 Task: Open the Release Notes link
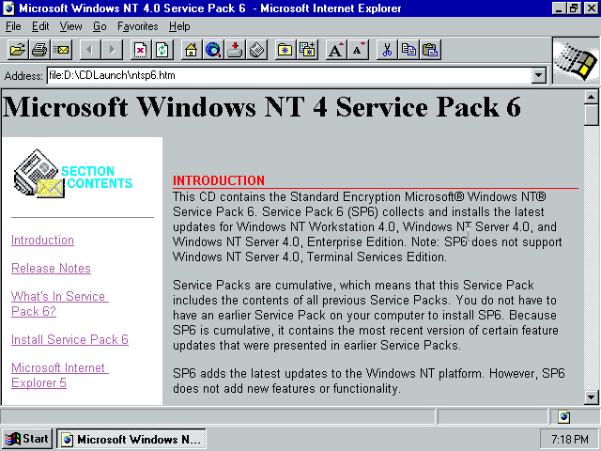click(x=51, y=268)
